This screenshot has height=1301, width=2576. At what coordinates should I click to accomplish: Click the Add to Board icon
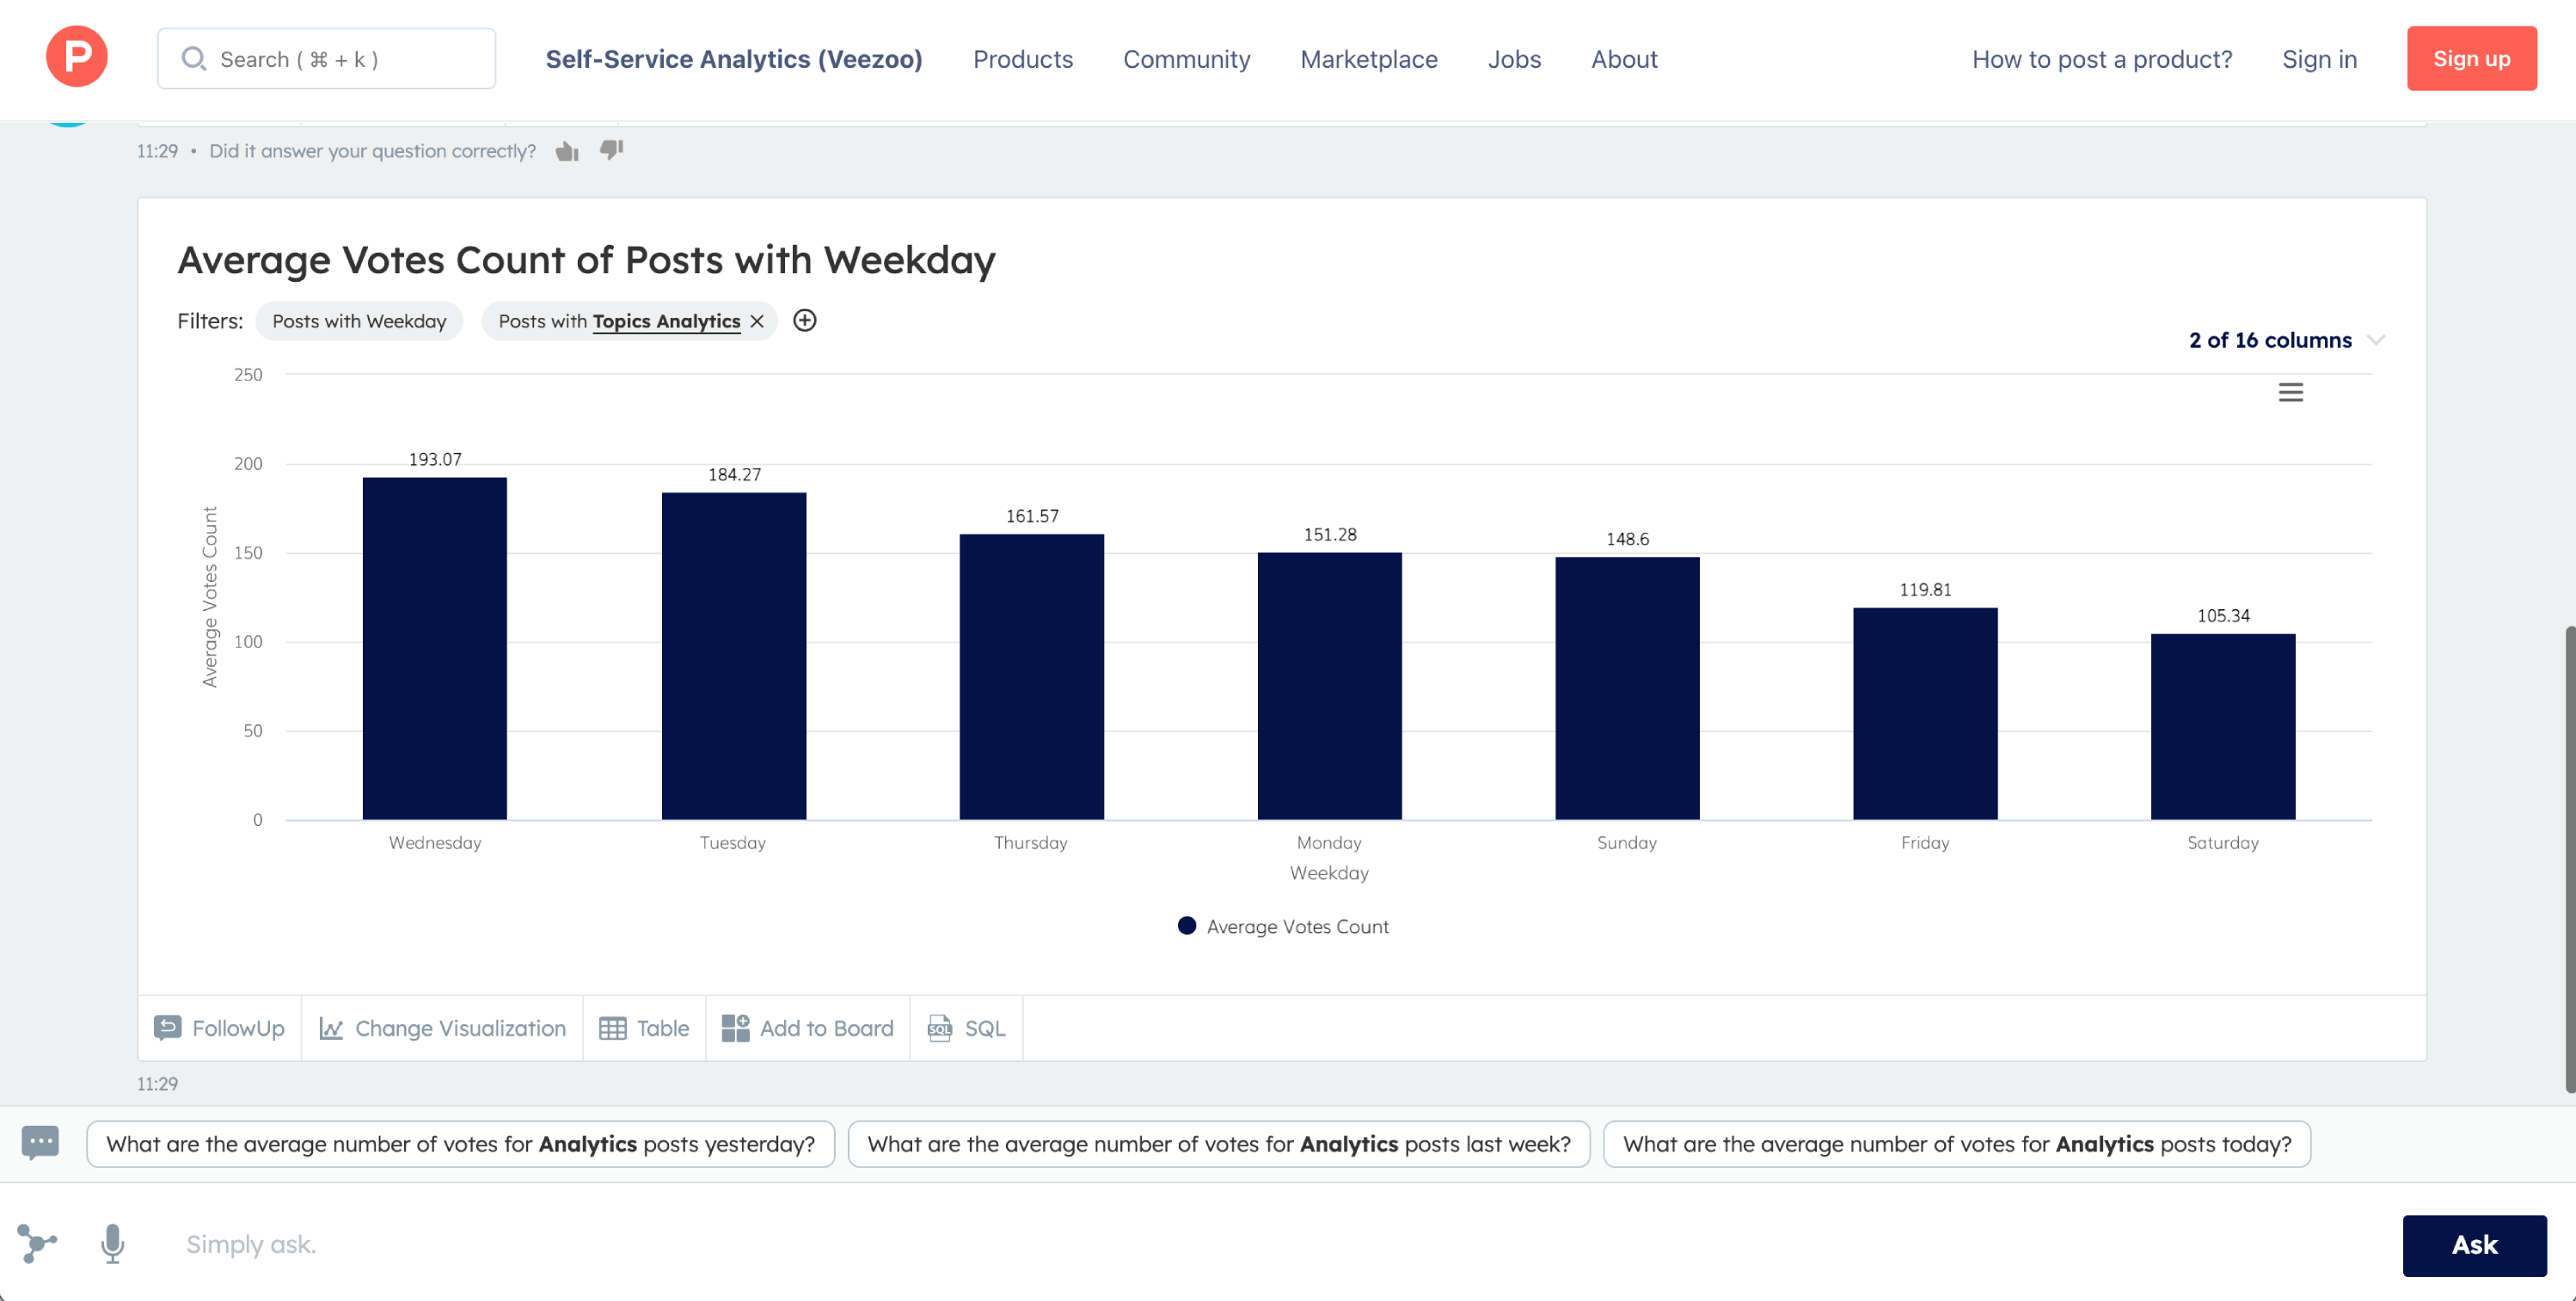tap(736, 1029)
